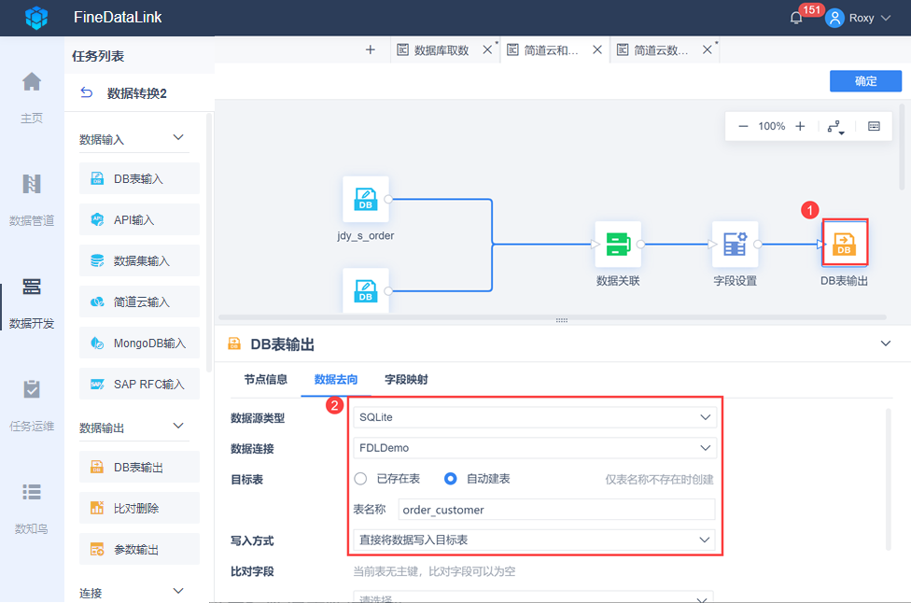Click the canvas horizontal scrollbar

(x=553, y=317)
